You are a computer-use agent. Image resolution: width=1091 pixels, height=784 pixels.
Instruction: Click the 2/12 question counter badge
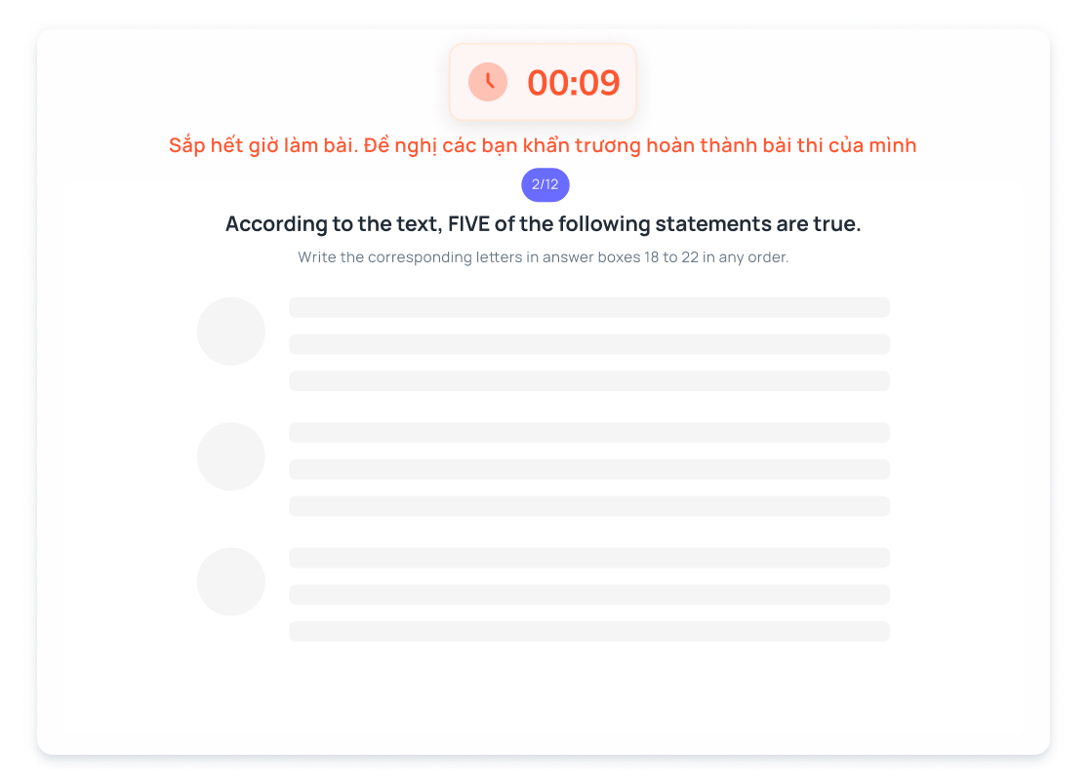(545, 184)
